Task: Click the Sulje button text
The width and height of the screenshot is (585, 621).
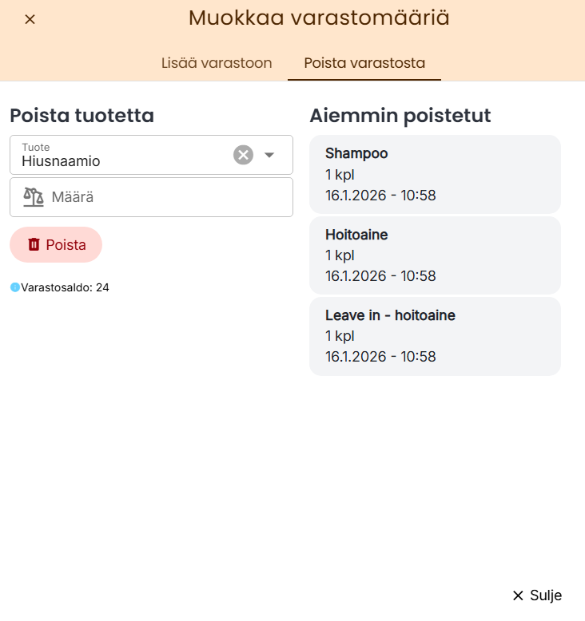Action: 546,595
